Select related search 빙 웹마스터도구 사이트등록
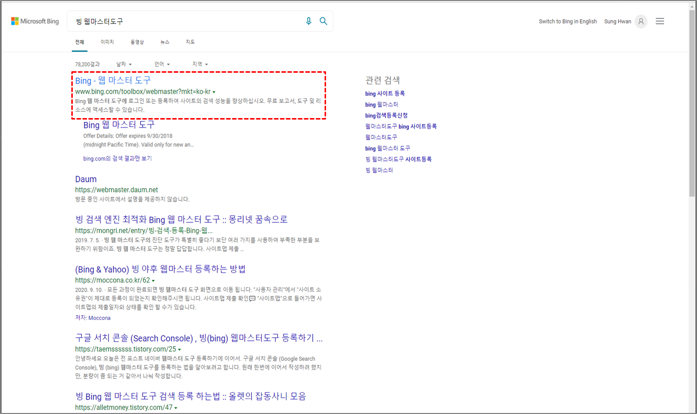The image size is (697, 414). (398, 159)
